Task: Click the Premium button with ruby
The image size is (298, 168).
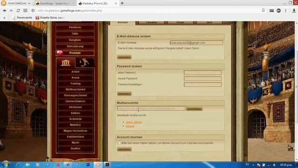Action: click(x=75, y=53)
